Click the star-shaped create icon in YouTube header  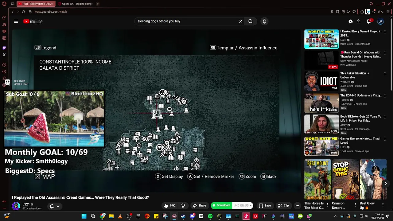pyautogui.click(x=351, y=21)
